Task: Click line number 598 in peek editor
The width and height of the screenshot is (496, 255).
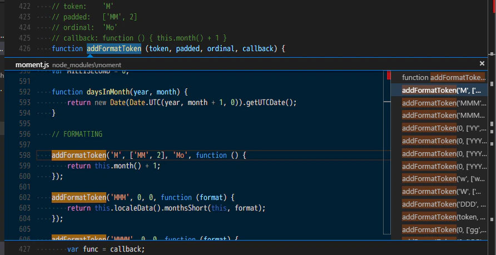Action: 24,155
